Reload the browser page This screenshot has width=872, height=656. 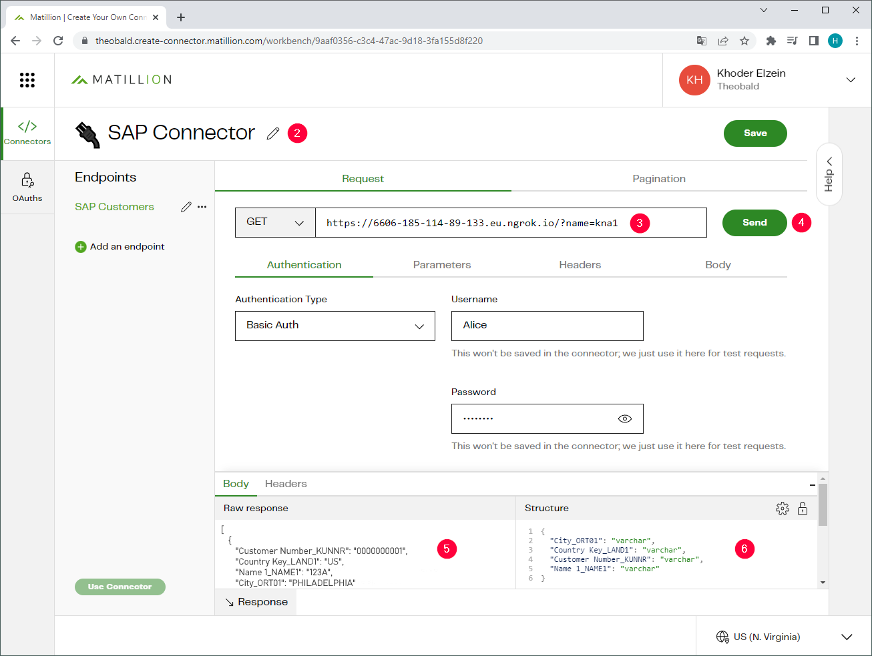(x=58, y=41)
